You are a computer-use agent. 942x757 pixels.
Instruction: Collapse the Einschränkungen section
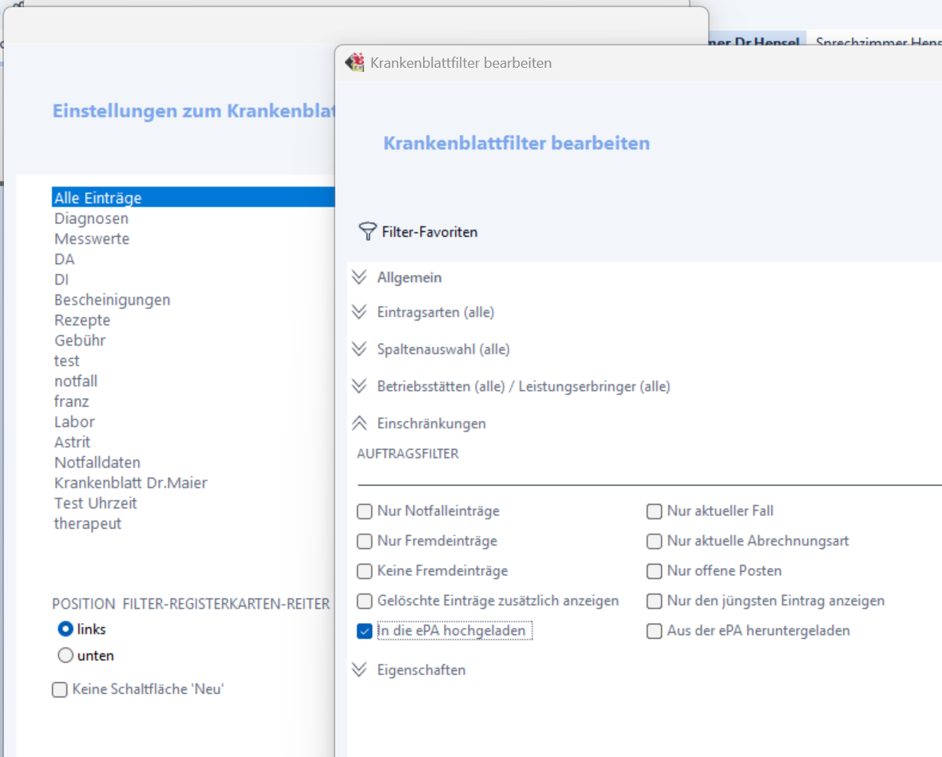click(359, 424)
